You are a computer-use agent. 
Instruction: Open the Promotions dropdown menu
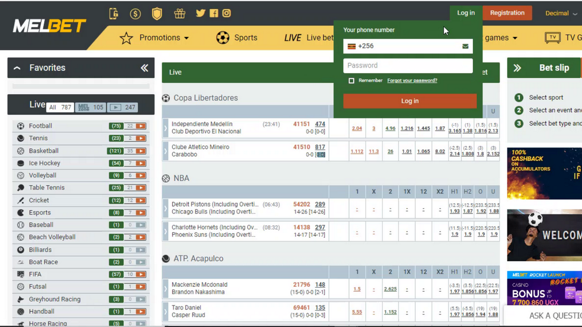[x=155, y=38]
